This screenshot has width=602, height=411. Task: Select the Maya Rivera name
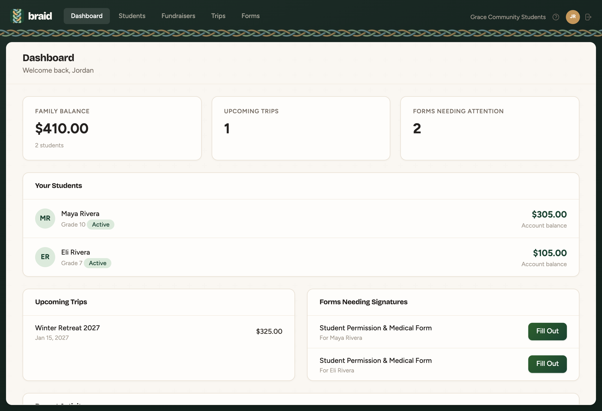pyautogui.click(x=80, y=214)
